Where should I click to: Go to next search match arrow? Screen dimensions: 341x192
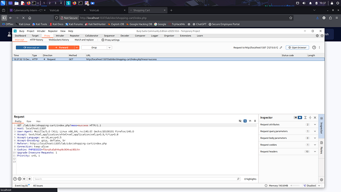coord(29,179)
